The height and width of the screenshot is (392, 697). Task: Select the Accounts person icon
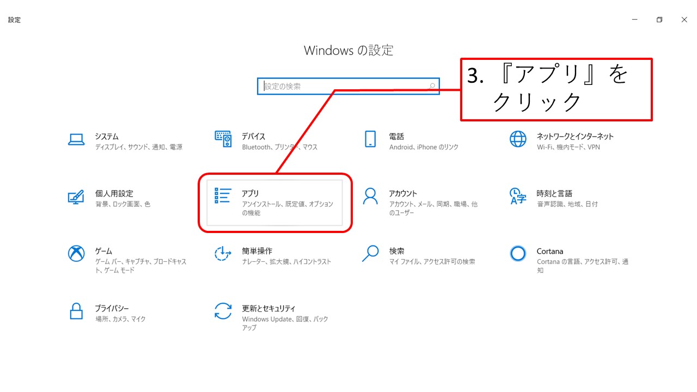pos(370,197)
